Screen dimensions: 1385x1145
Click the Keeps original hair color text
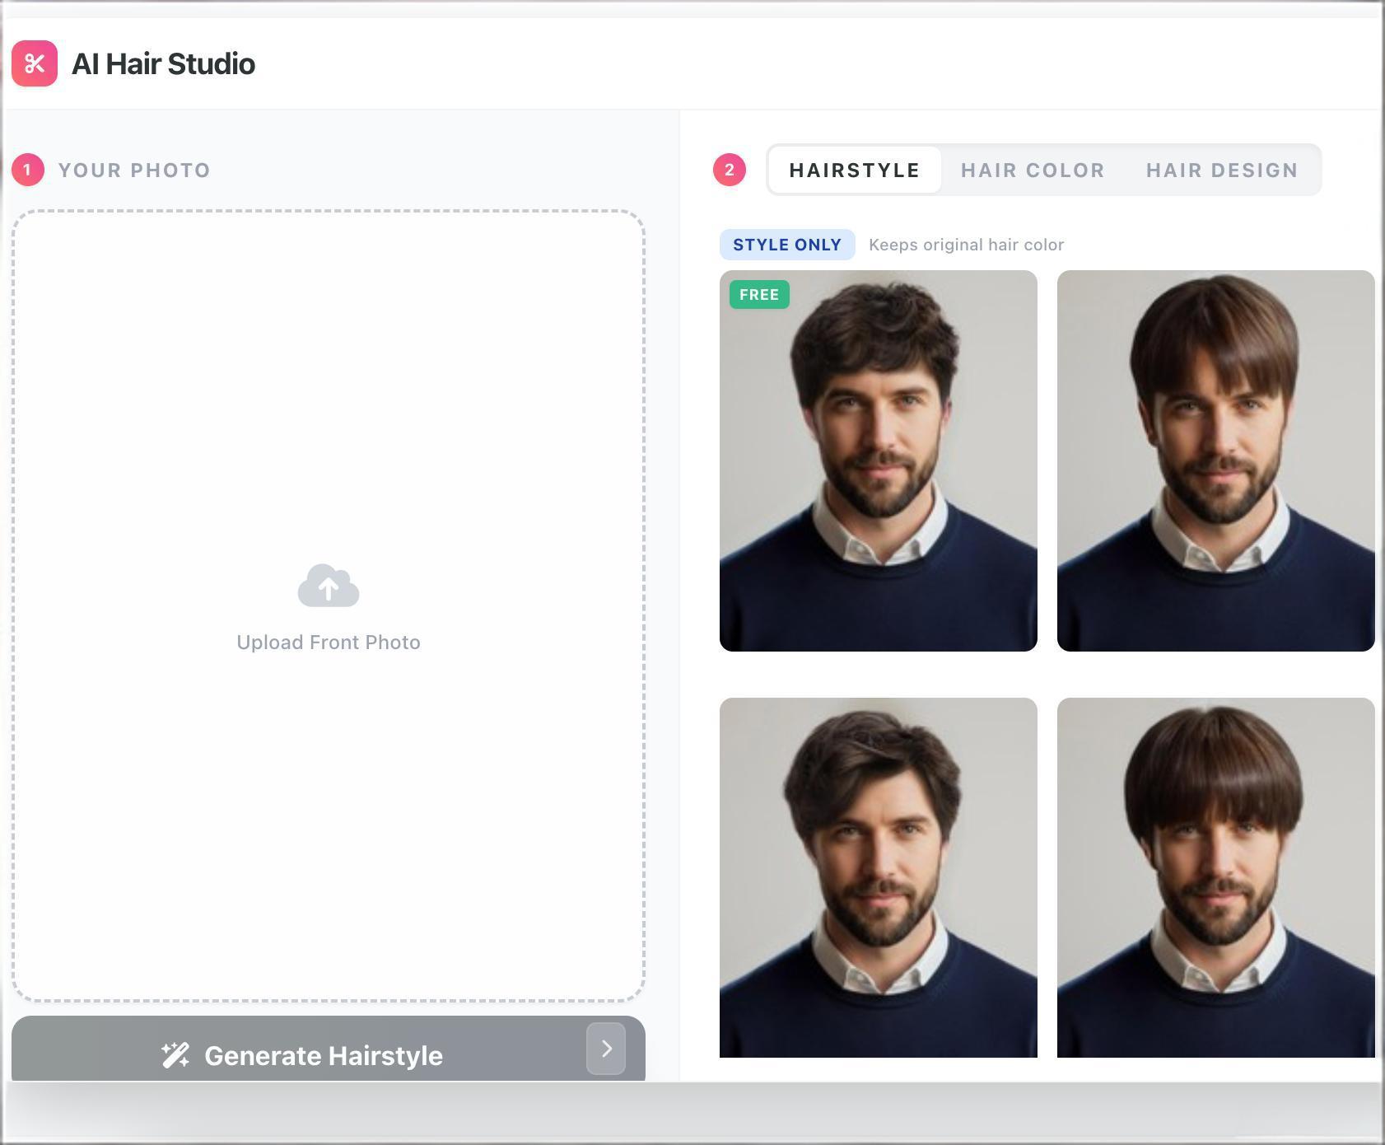[x=966, y=244]
